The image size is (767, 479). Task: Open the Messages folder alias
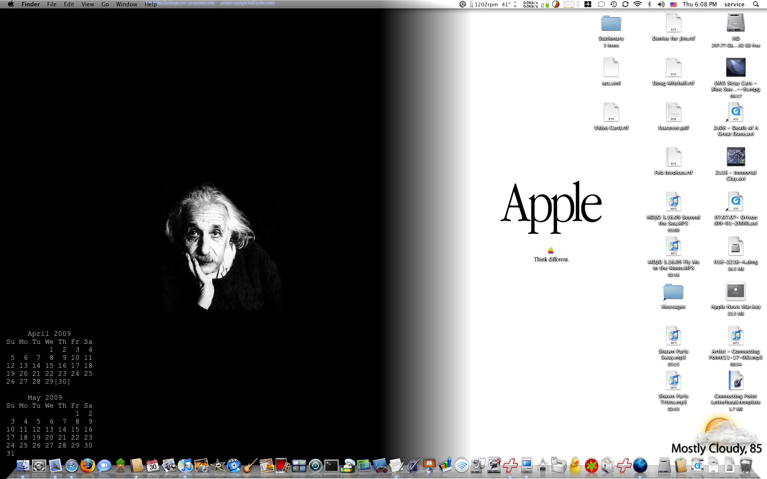674,292
